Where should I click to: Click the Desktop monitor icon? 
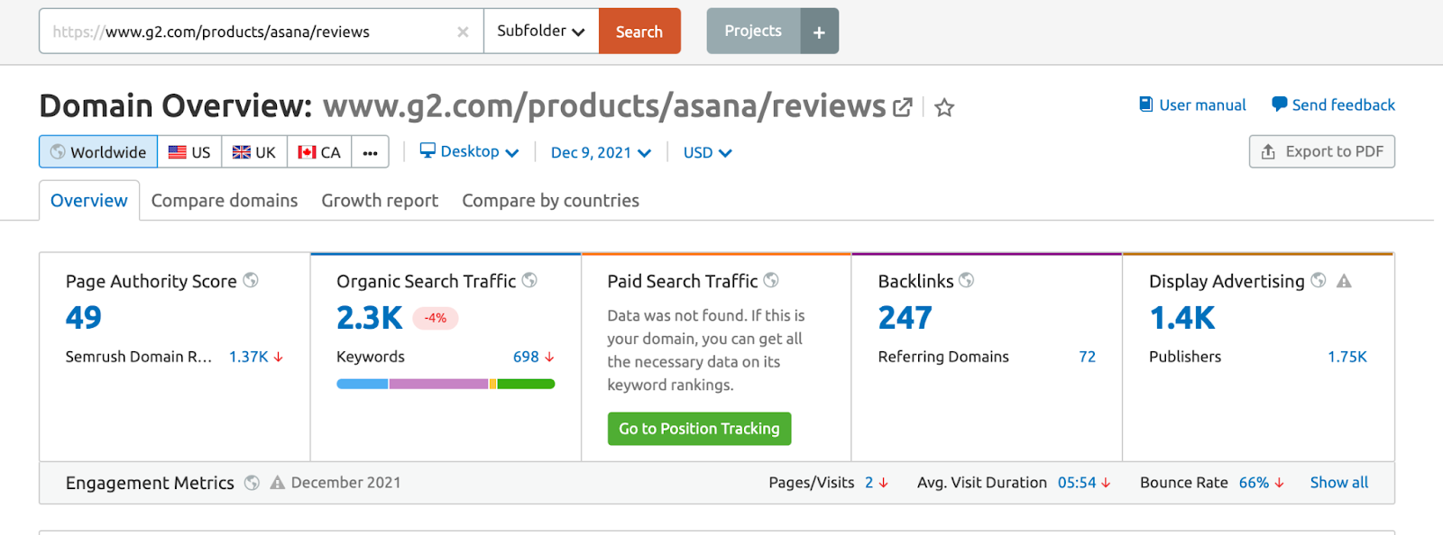click(427, 150)
